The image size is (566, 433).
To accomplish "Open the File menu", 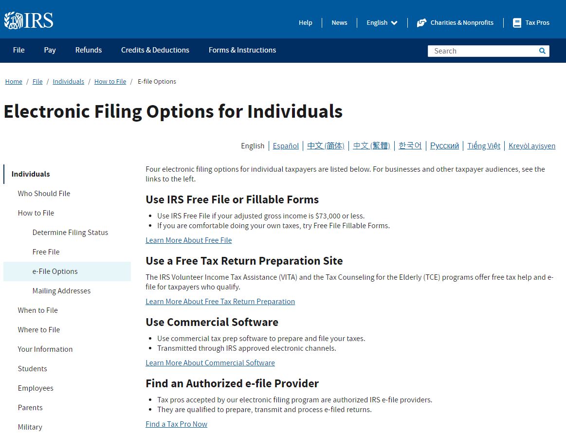I will 19,50.
